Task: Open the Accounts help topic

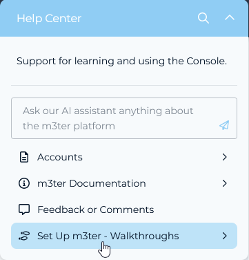Action: [x=124, y=157]
